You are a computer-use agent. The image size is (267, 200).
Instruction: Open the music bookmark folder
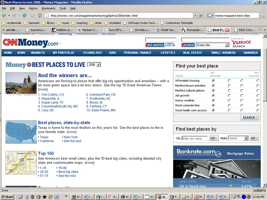[63, 23]
